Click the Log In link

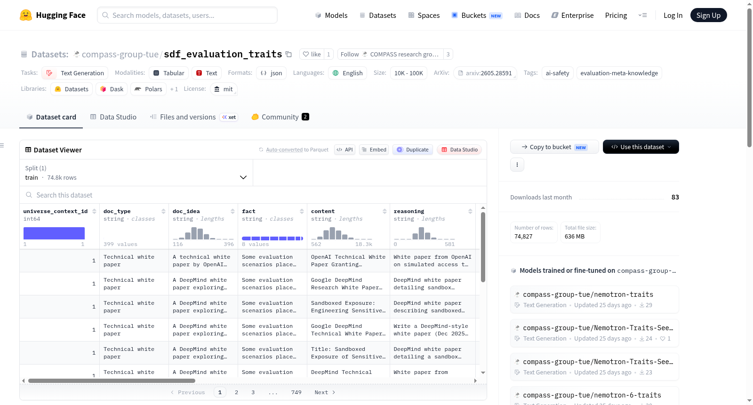[673, 15]
